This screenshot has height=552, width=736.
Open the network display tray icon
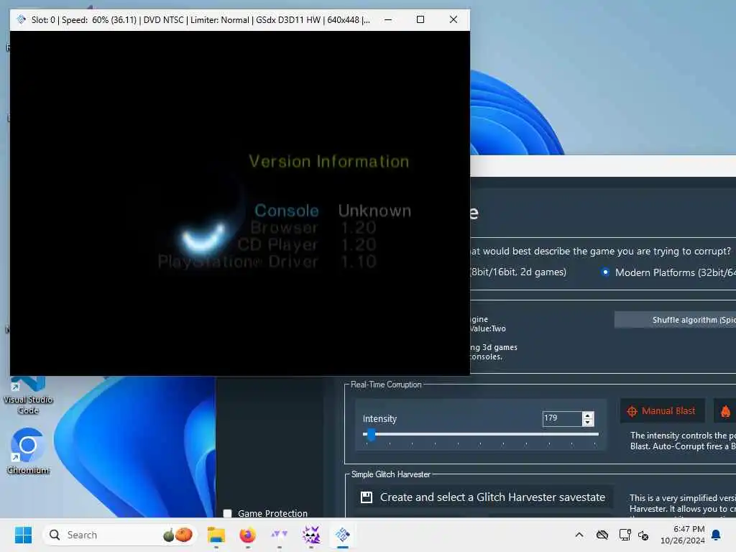point(625,535)
